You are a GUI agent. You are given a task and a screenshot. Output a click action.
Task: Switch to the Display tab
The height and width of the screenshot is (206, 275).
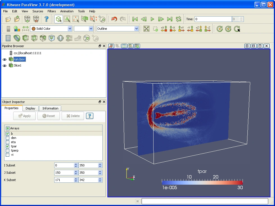30,108
